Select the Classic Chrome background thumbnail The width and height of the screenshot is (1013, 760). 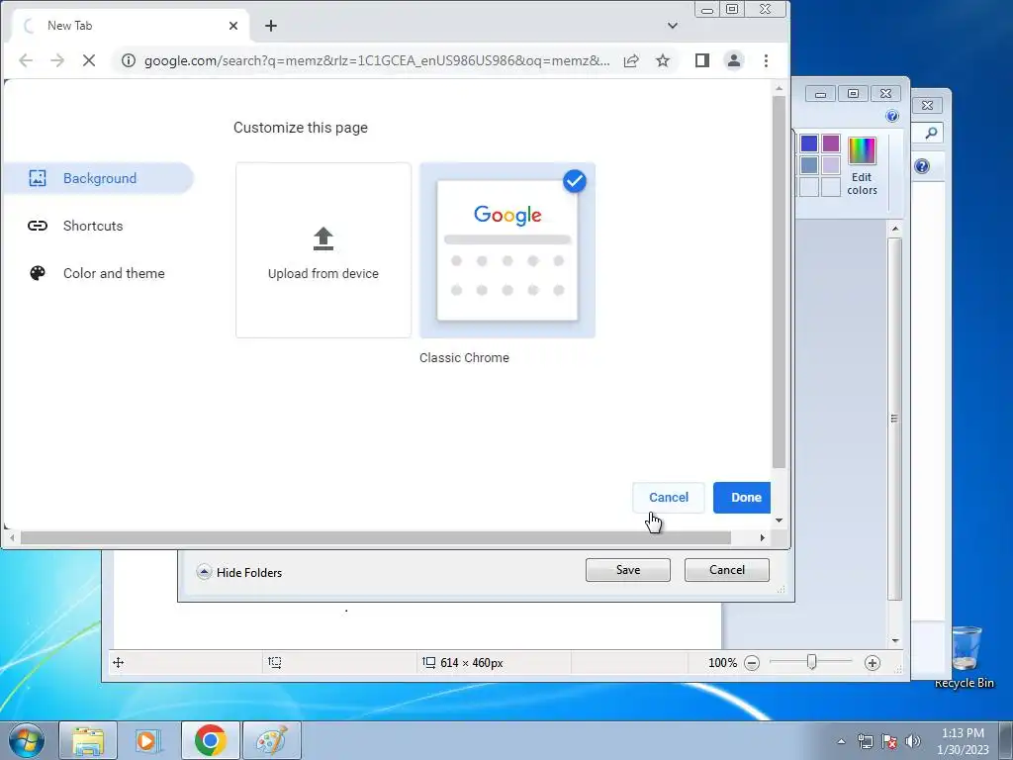507,250
